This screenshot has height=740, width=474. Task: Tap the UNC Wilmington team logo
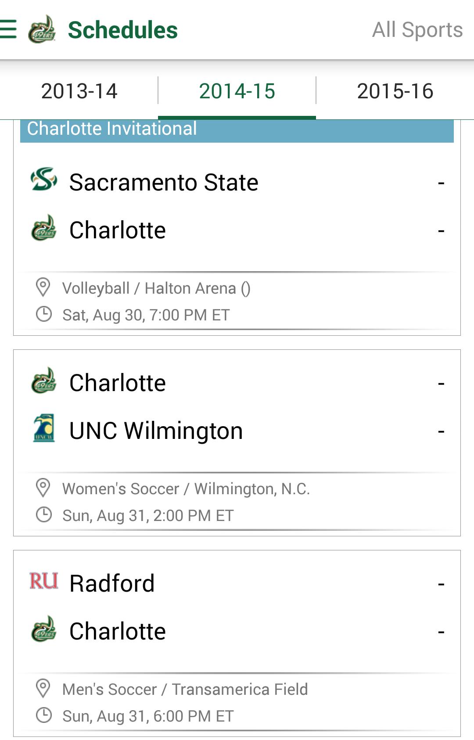44,428
